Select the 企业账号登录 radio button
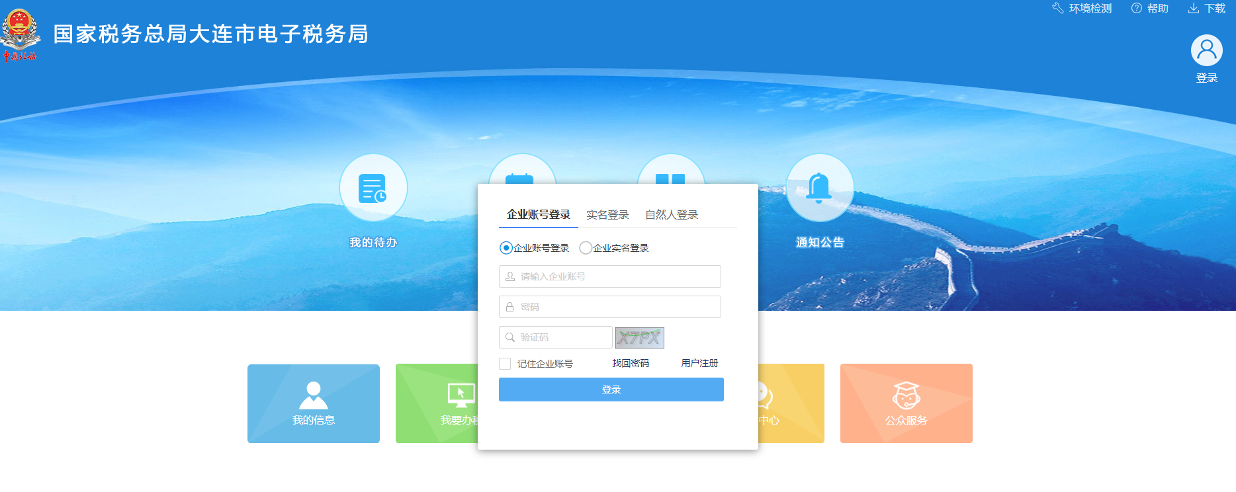 (x=506, y=248)
